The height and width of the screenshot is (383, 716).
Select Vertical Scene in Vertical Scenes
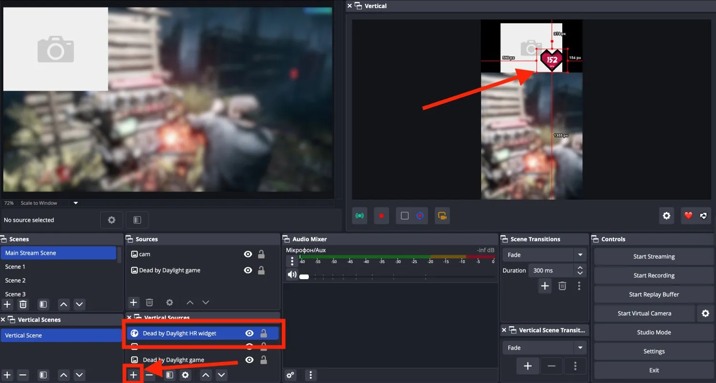[61, 335]
